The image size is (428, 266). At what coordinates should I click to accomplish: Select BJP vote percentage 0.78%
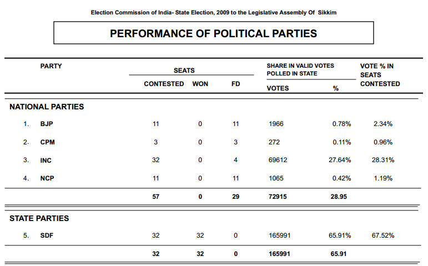341,124
